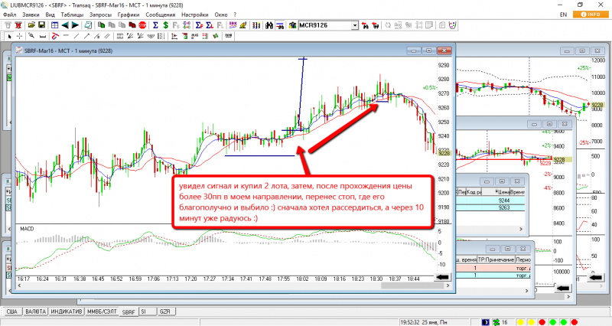This screenshot has width=612, height=326.
Task: Click the MCR9126 ticker input field
Action: pos(325,25)
